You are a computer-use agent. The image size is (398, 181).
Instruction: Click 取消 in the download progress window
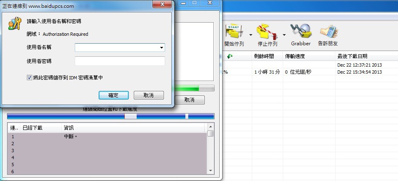click(x=190, y=100)
